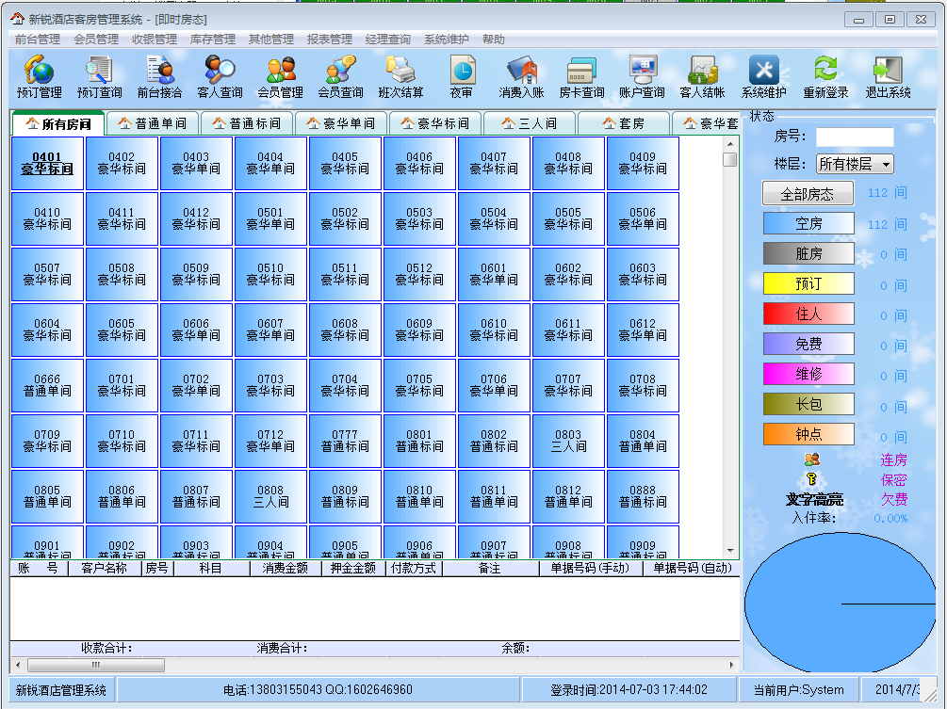Switch to the 套房 tab
The height and width of the screenshot is (709, 947).
[x=623, y=123]
